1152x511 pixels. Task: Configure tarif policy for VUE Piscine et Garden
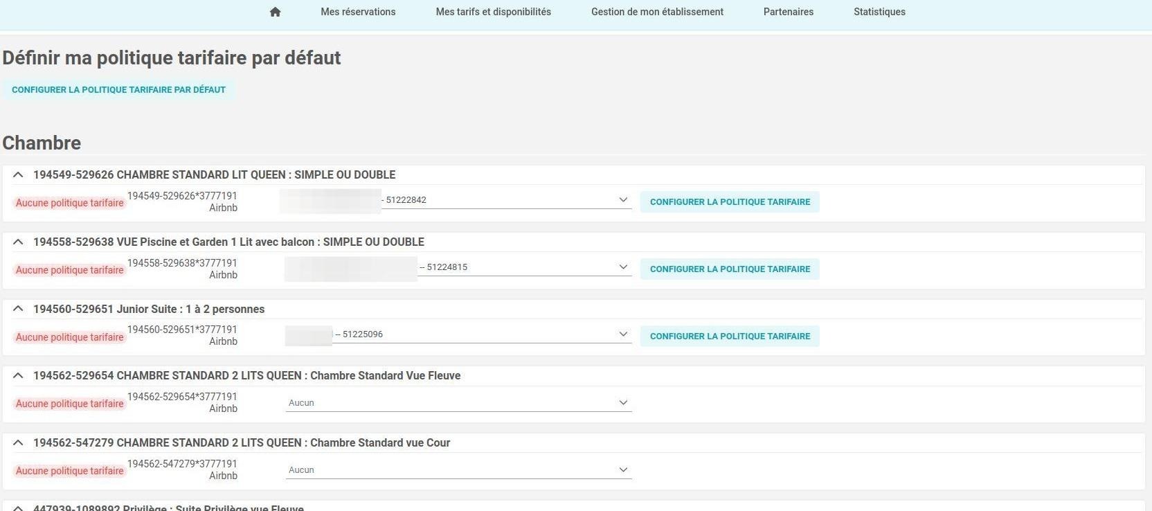pyautogui.click(x=730, y=269)
